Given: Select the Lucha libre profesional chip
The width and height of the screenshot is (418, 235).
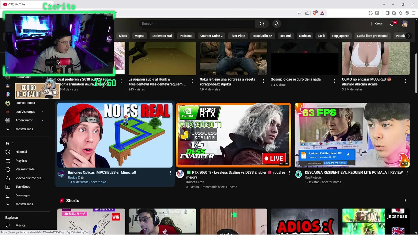Looking at the screenshot, I should tap(373, 36).
